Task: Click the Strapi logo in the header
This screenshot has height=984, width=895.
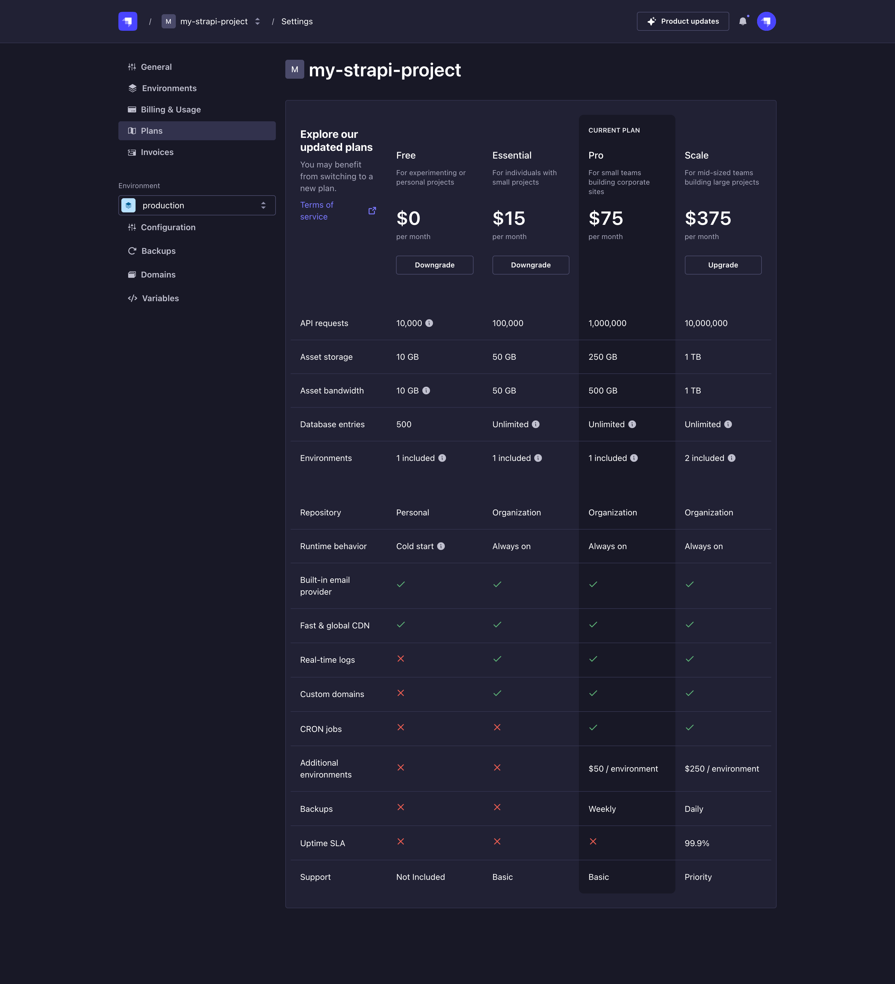Action: (x=128, y=22)
